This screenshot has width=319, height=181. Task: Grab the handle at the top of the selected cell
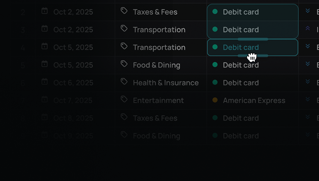(x=252, y=39)
